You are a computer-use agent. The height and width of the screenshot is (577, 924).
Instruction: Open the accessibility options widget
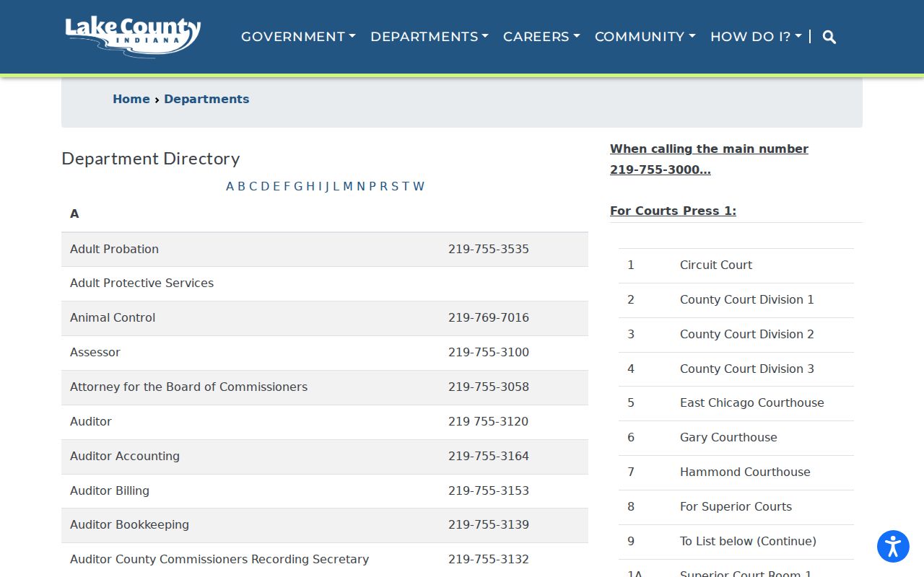tap(893, 546)
